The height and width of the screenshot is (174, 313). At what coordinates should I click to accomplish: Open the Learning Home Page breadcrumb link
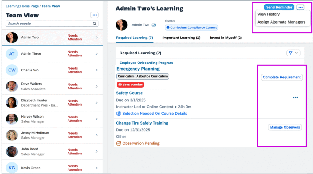tap(22, 6)
